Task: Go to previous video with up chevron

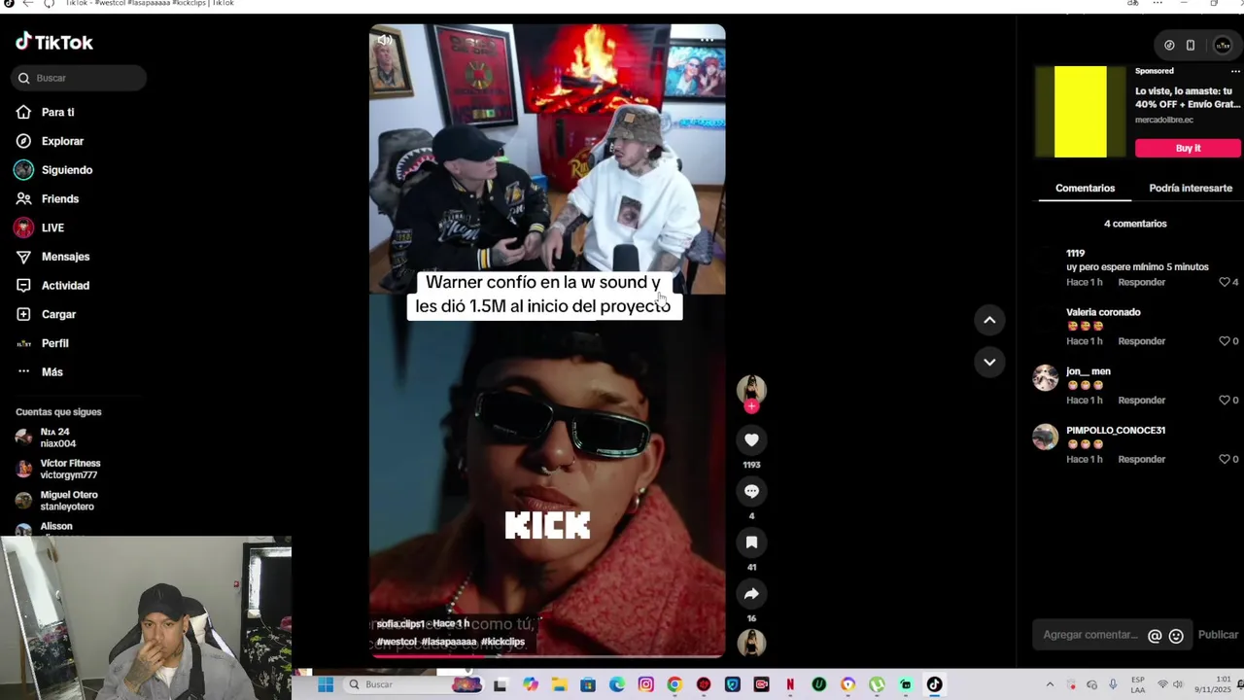Action: coord(989,320)
